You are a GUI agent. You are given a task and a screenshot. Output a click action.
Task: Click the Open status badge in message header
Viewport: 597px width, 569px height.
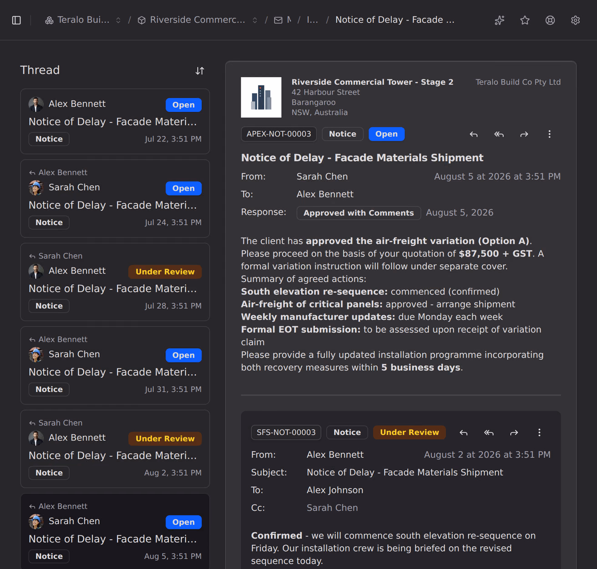click(x=386, y=134)
